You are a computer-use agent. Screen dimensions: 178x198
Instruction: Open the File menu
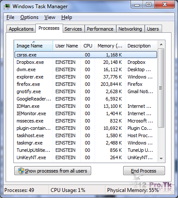pyautogui.click(x=10, y=17)
